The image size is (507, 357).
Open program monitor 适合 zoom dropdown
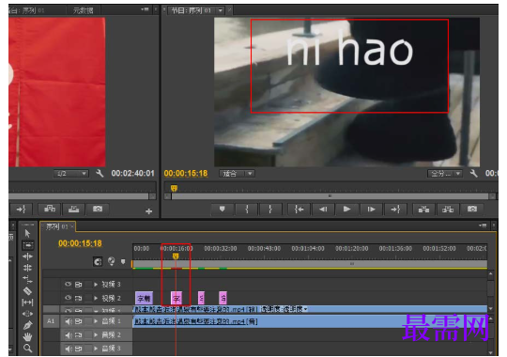[x=238, y=174]
